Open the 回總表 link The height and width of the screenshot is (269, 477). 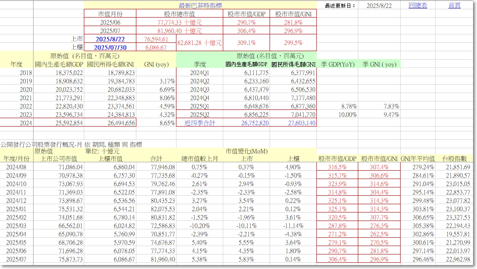click(418, 5)
